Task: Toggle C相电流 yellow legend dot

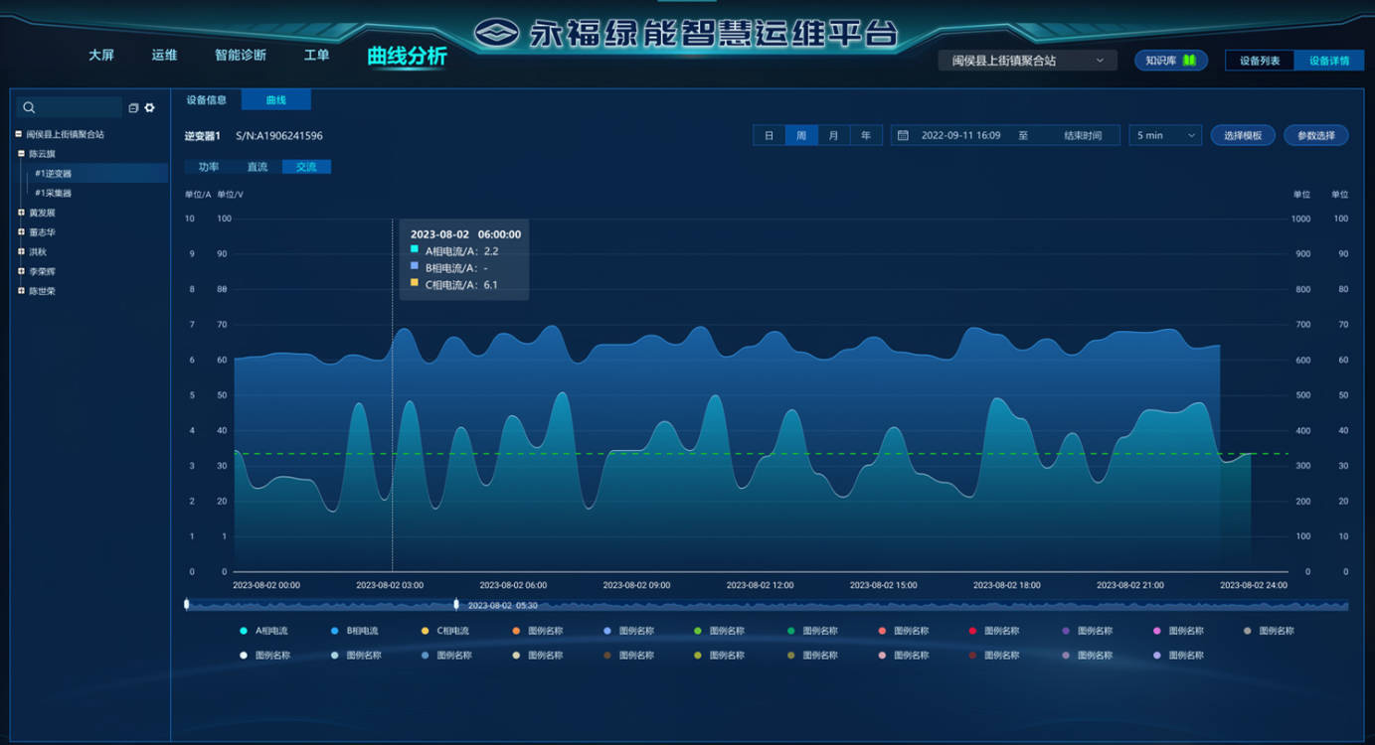Action: pyautogui.click(x=426, y=631)
